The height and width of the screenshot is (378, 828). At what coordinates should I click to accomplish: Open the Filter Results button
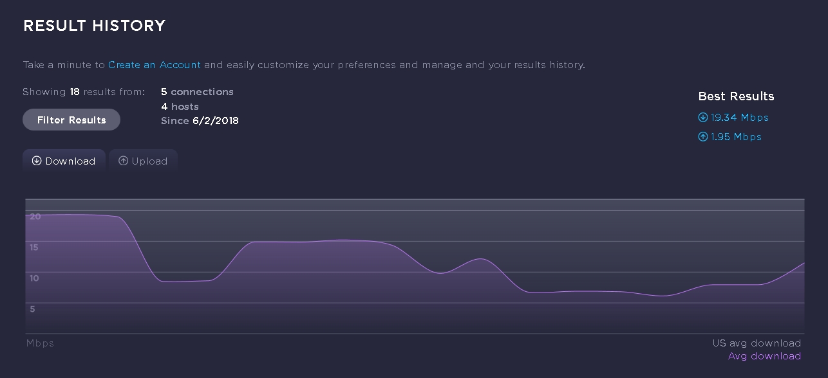click(71, 120)
